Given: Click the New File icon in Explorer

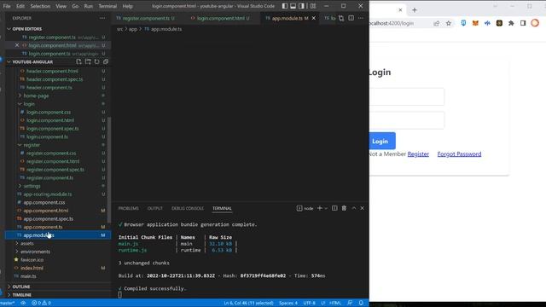Looking at the screenshot, I should coord(78,61).
